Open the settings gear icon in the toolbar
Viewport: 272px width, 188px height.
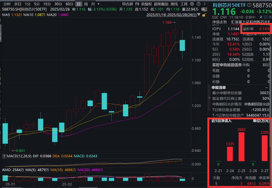point(192,4)
